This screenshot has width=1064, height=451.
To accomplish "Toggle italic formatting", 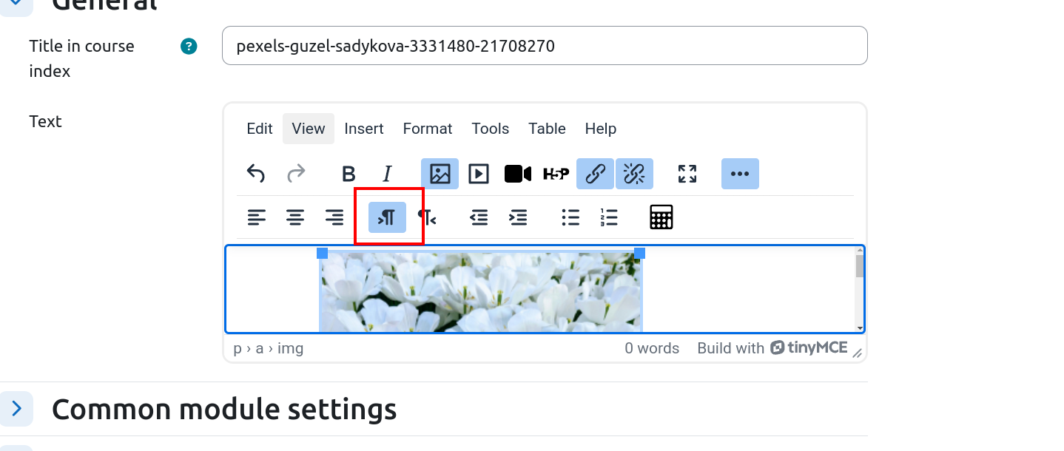I will [387, 174].
